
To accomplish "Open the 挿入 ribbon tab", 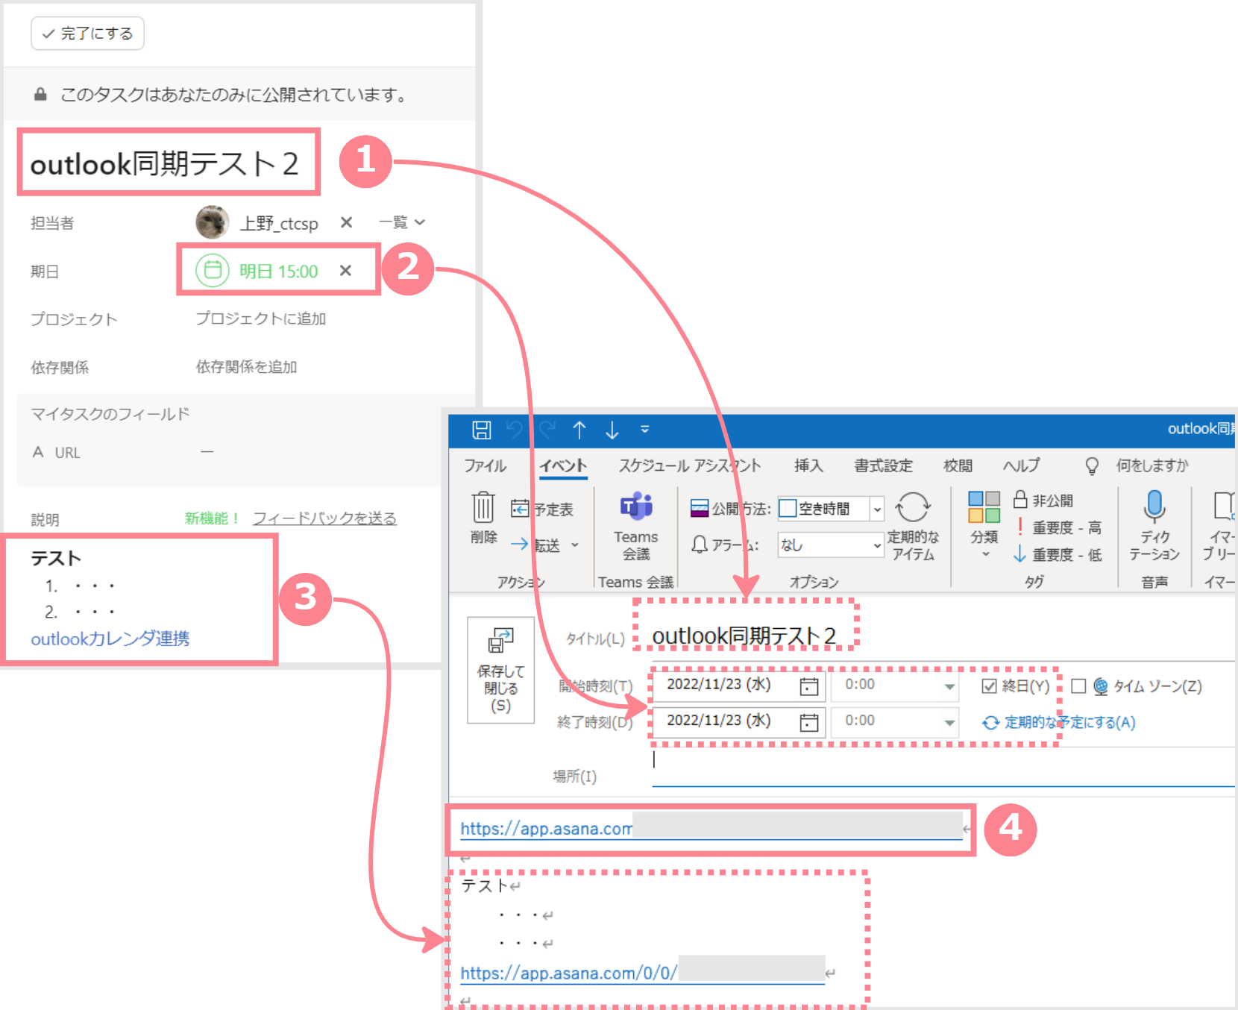I will [x=808, y=465].
